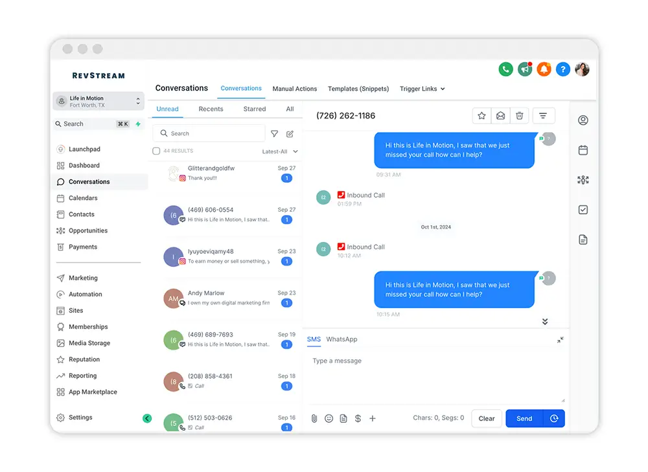The width and height of the screenshot is (648, 472).
Task: Open the orange notifications bell
Action: click(544, 69)
